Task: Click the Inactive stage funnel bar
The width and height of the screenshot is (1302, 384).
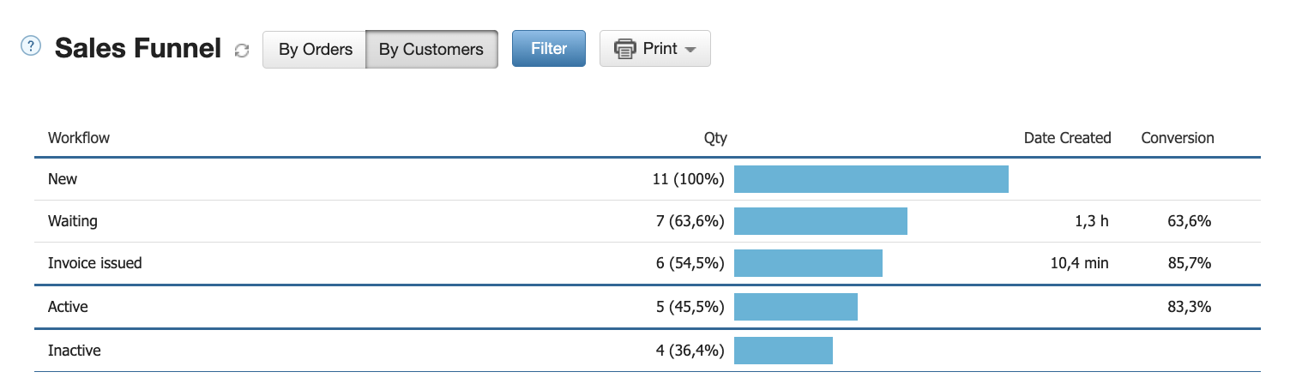Action: click(x=783, y=350)
